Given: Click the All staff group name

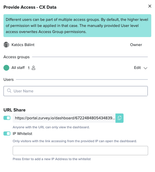Looking at the screenshot, I should [x=18, y=67].
